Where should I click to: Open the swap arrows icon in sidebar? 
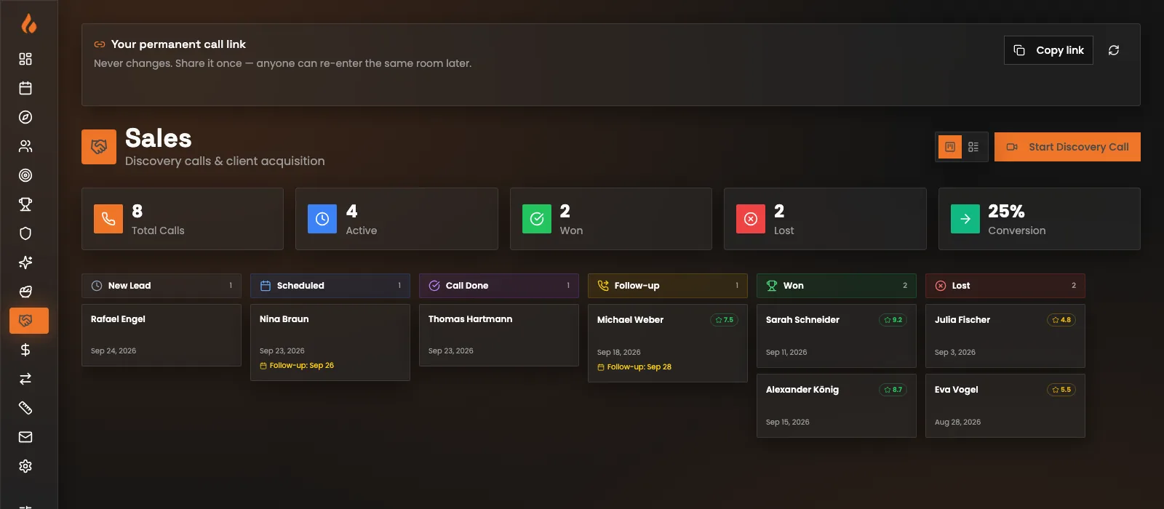point(25,379)
